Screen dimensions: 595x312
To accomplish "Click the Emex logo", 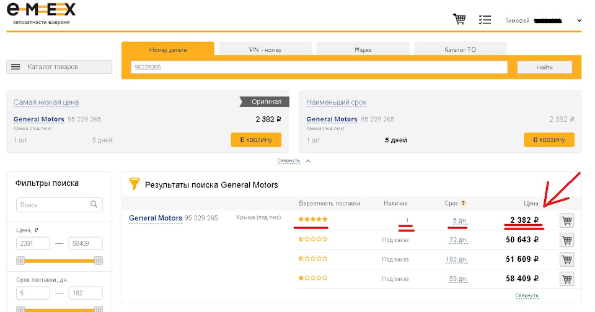I will coord(41,14).
